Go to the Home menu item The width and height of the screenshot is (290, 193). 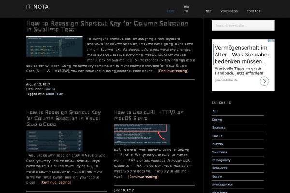(171, 11)
